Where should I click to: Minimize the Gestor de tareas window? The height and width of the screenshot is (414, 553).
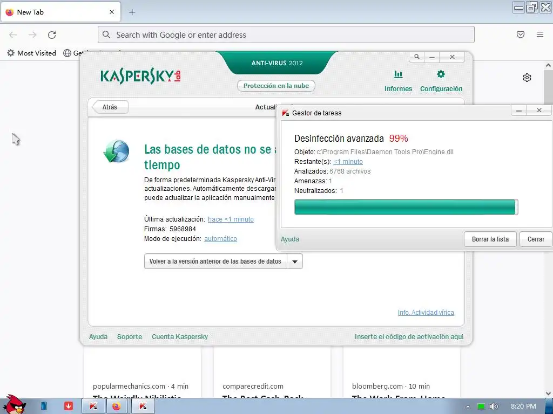(519, 111)
